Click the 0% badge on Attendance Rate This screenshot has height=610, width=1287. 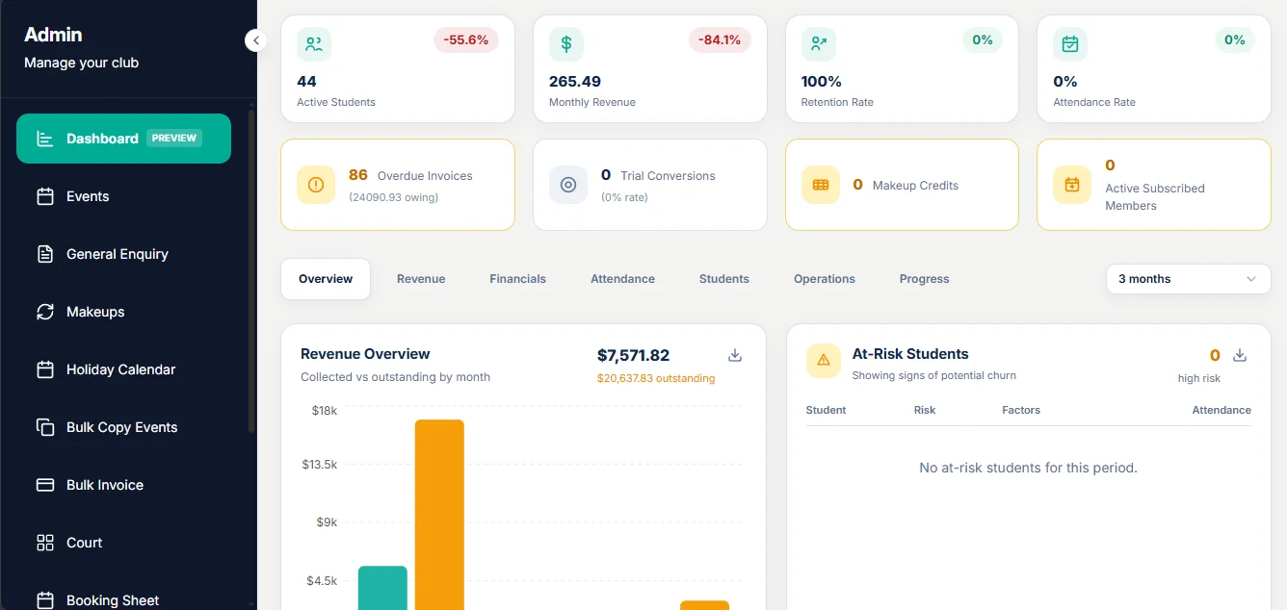(1235, 39)
